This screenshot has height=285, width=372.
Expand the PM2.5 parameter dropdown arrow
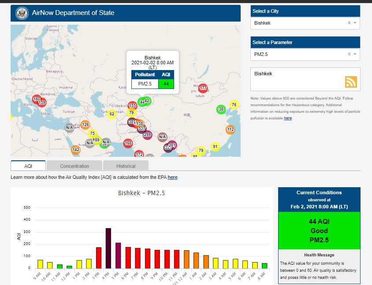[355, 54]
